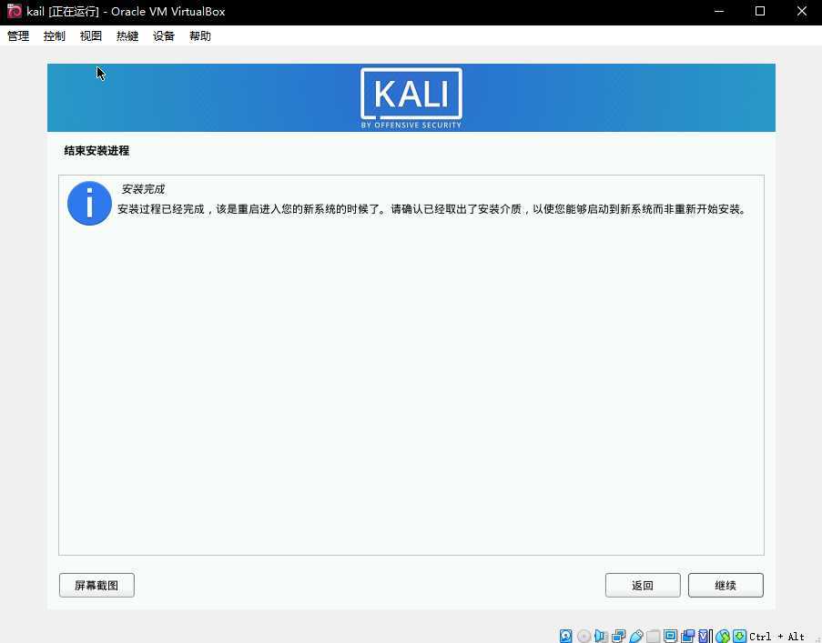Click the keyboard capture arrow icon
This screenshot has height=643, width=822.
[x=740, y=636]
